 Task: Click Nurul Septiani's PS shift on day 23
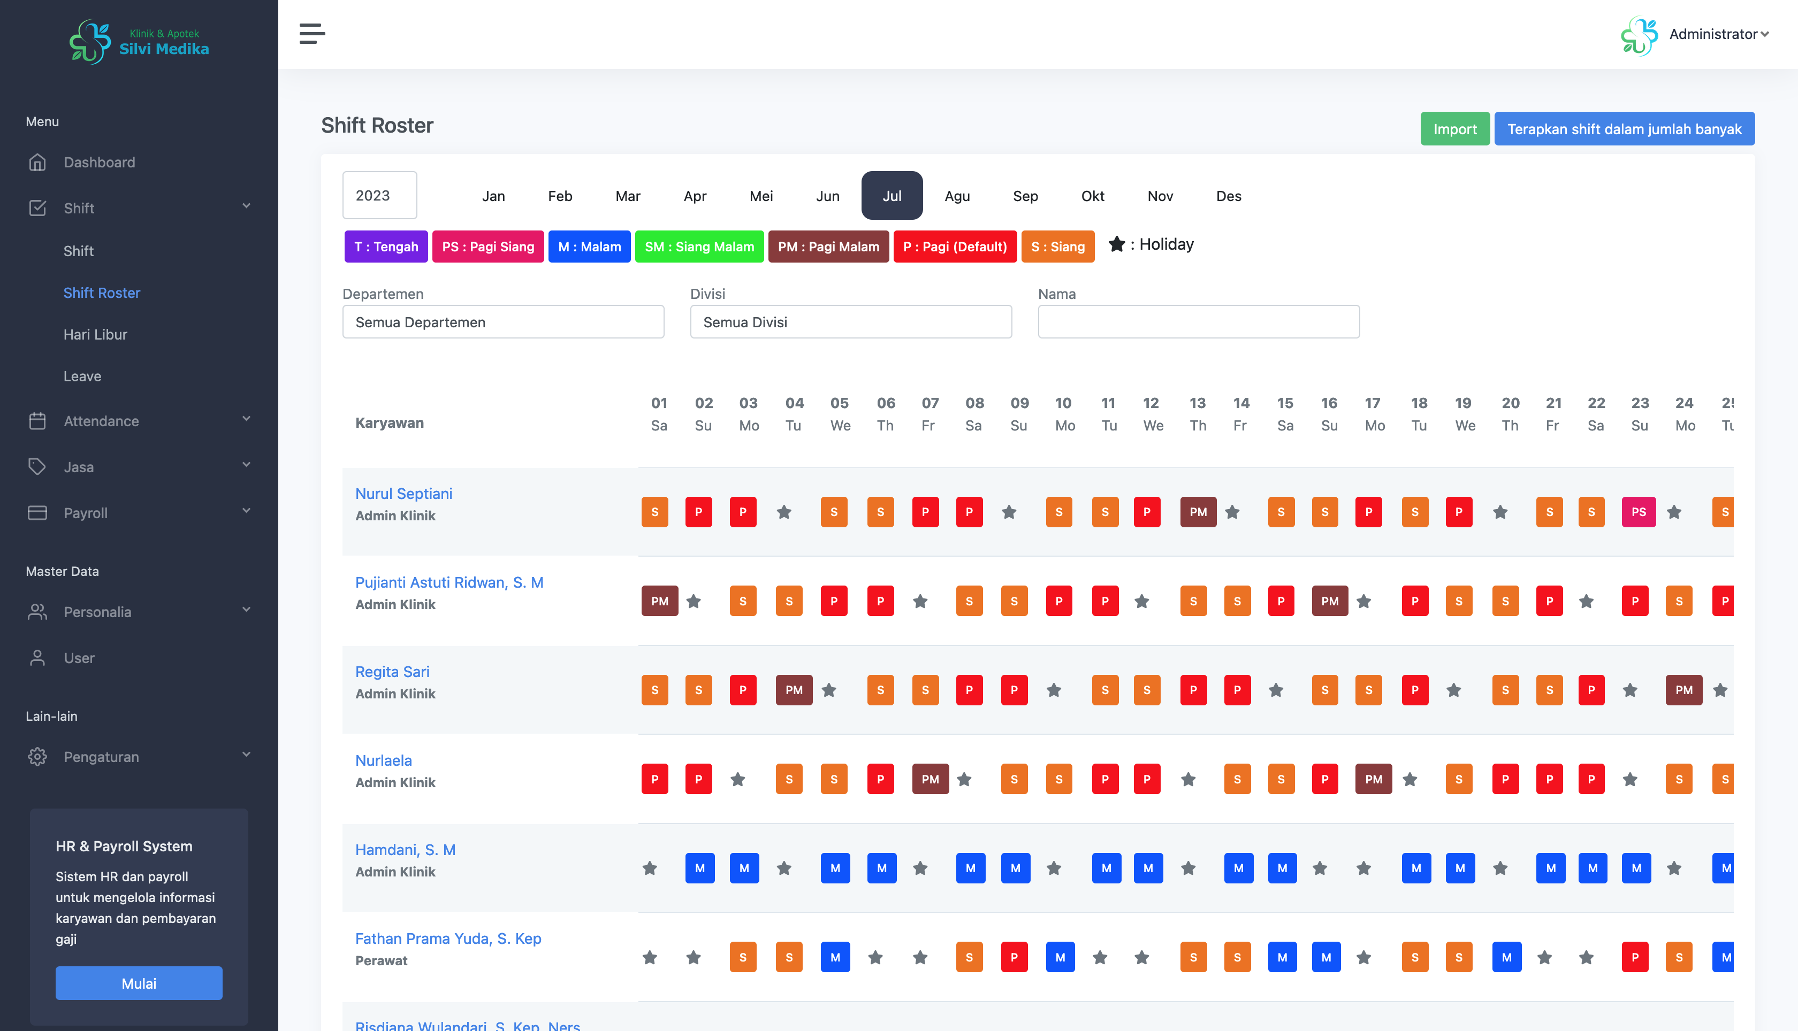[x=1638, y=512]
